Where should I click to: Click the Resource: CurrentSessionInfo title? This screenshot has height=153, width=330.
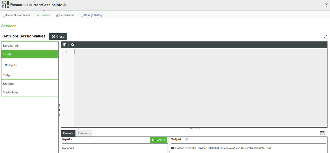click(36, 5)
